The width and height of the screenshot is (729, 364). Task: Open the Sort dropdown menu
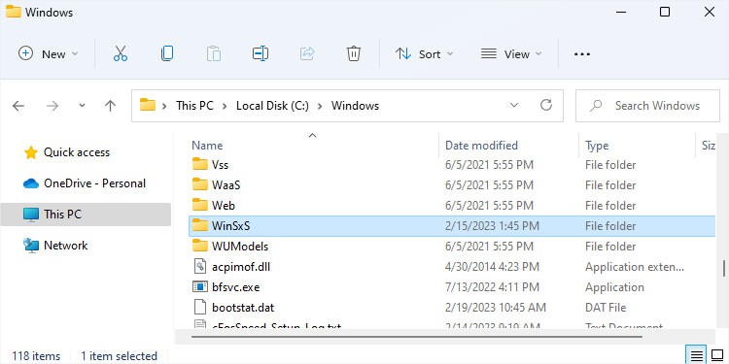[x=424, y=53]
